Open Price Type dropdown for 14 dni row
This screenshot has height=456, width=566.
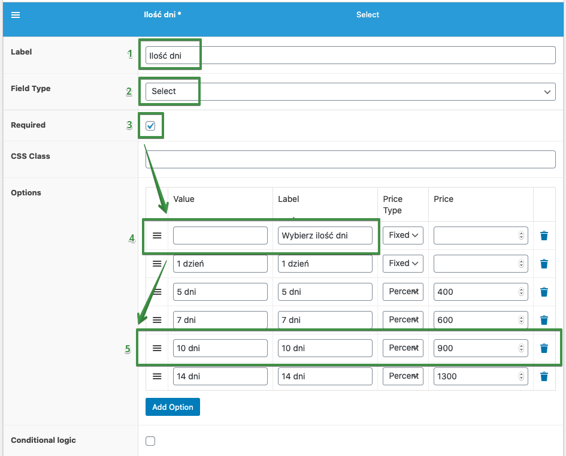(x=403, y=376)
